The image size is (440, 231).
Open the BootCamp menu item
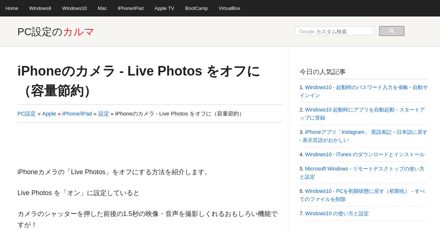tap(196, 8)
